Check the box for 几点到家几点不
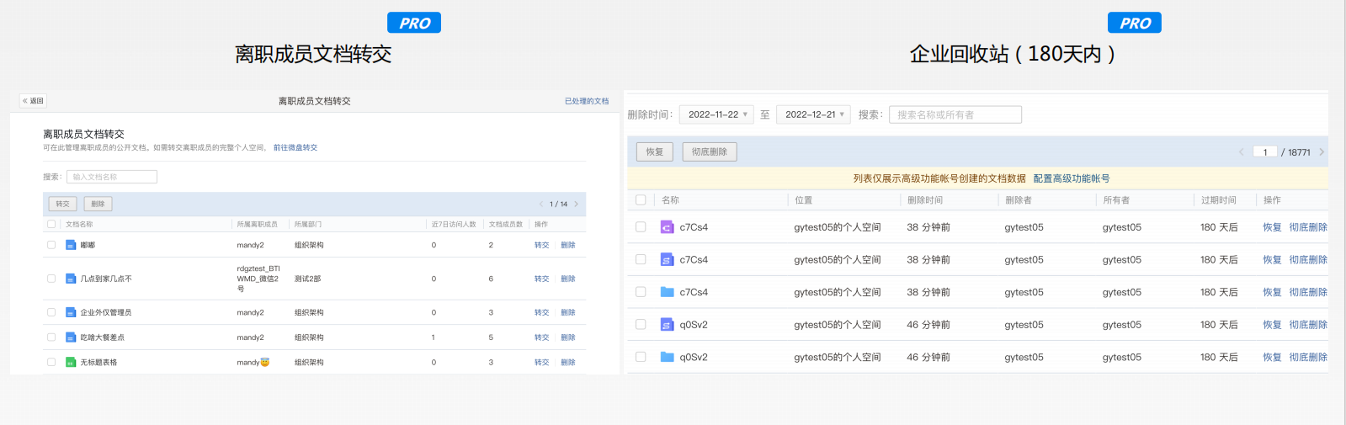1346x425 pixels. [x=51, y=279]
